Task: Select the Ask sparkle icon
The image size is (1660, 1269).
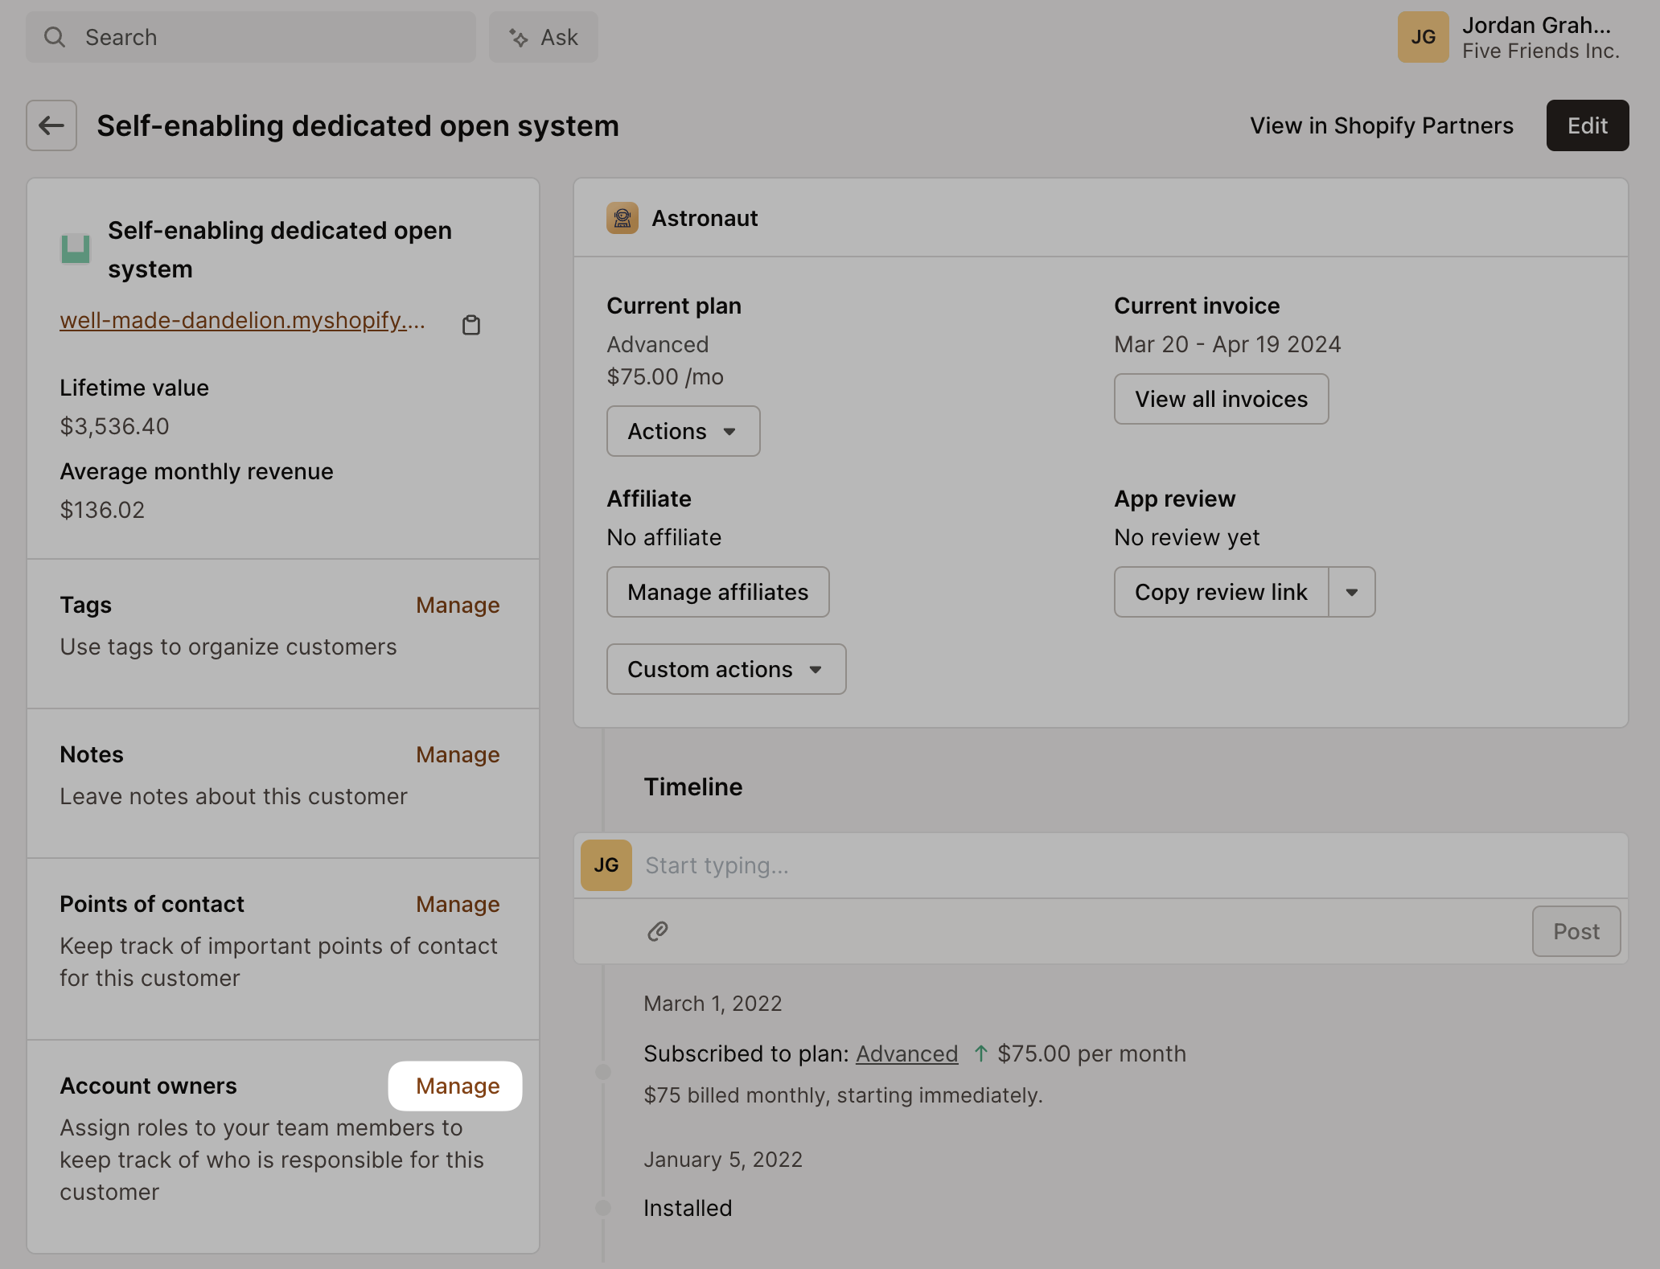Action: coord(518,37)
